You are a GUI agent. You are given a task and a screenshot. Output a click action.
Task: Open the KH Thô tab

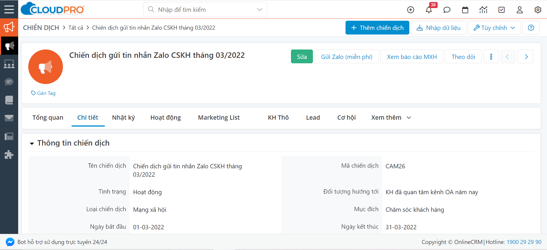[x=278, y=117]
